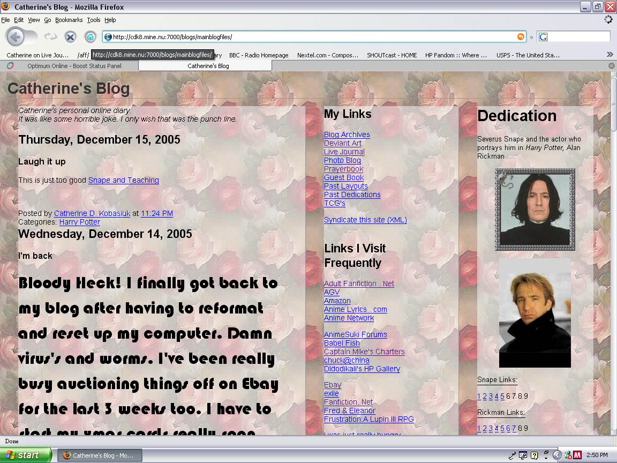617x463 pixels.
Task: Click the page vertical scrollbar
Action: pyautogui.click(x=613, y=252)
